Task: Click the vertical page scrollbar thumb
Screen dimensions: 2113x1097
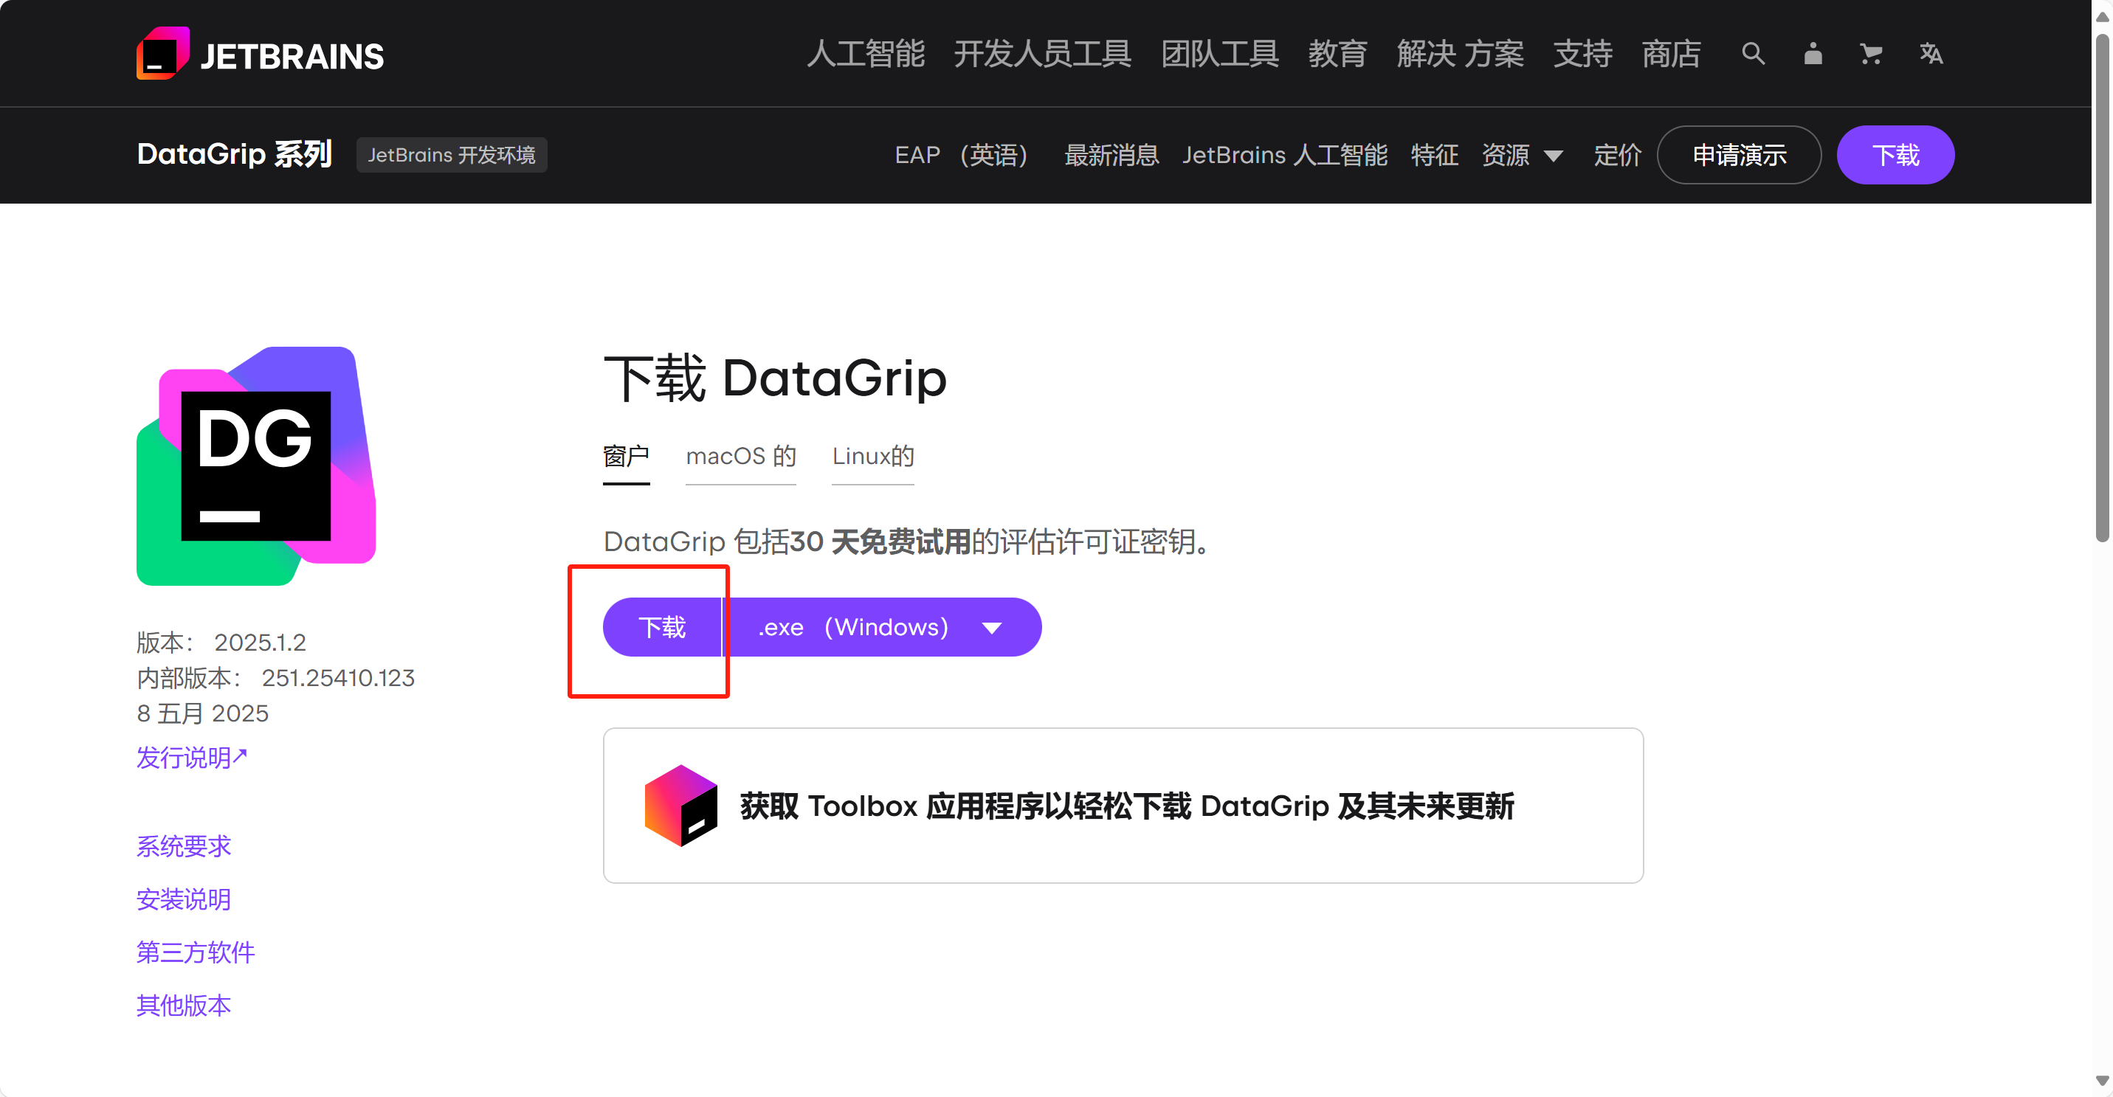Action: (x=2101, y=287)
